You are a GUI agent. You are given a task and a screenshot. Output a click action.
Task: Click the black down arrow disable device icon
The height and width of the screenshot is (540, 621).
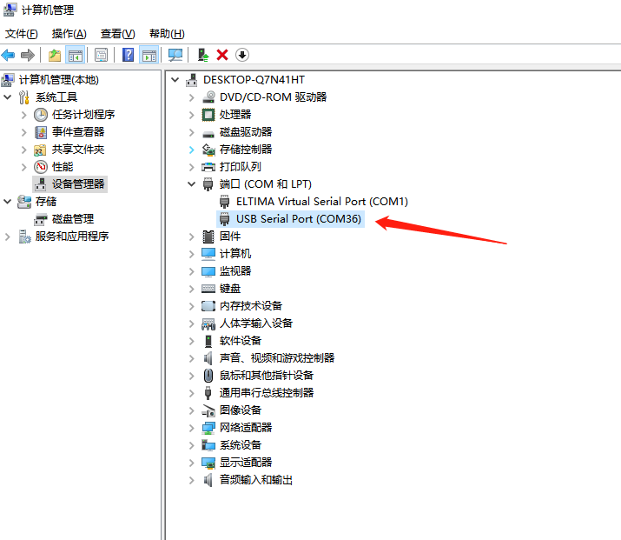(x=242, y=55)
